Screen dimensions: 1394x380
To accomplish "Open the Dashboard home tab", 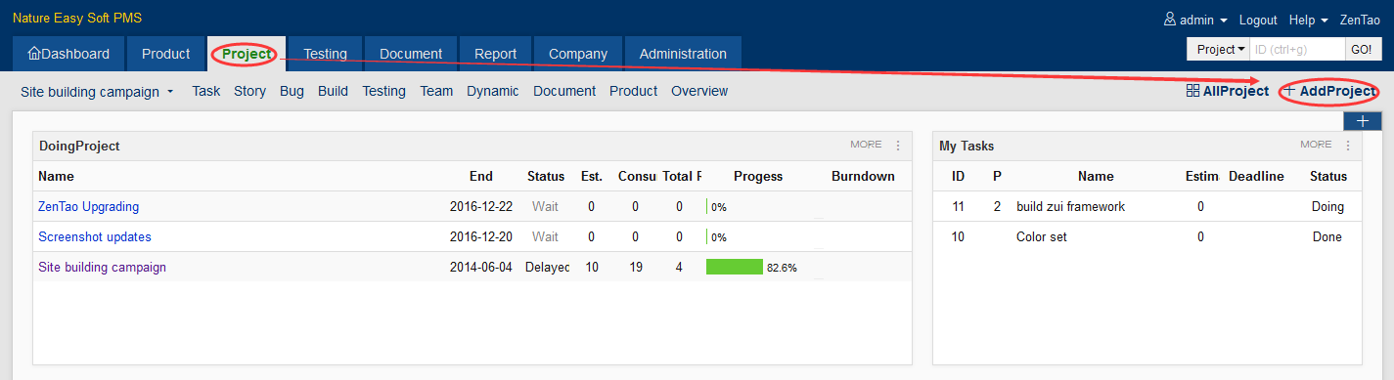I will (68, 54).
